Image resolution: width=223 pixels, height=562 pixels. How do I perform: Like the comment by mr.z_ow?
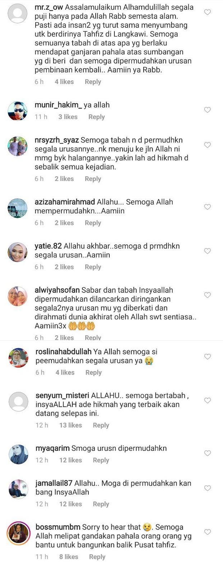pyautogui.click(x=208, y=12)
